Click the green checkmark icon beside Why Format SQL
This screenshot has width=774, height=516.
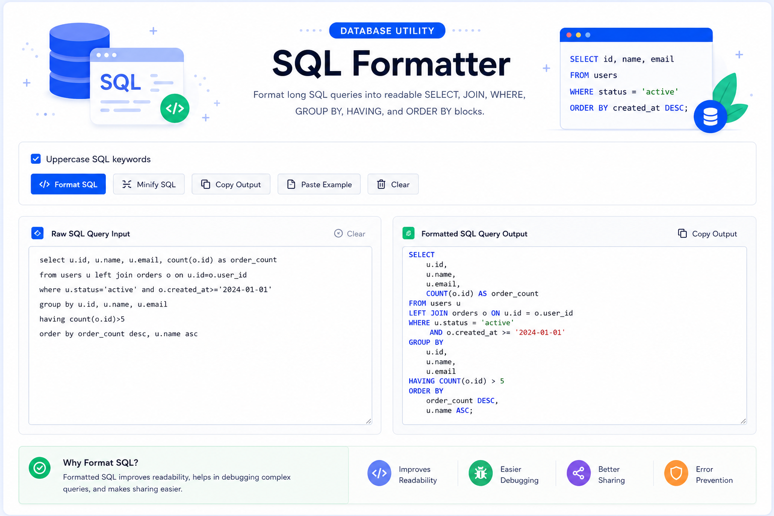click(x=39, y=468)
